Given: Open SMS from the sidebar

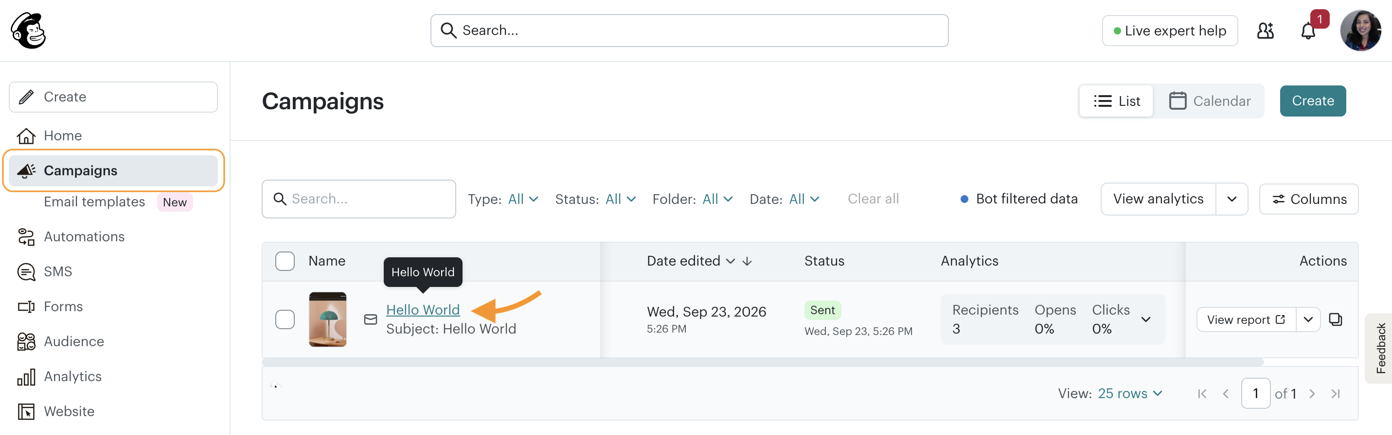Looking at the screenshot, I should pyautogui.click(x=58, y=271).
